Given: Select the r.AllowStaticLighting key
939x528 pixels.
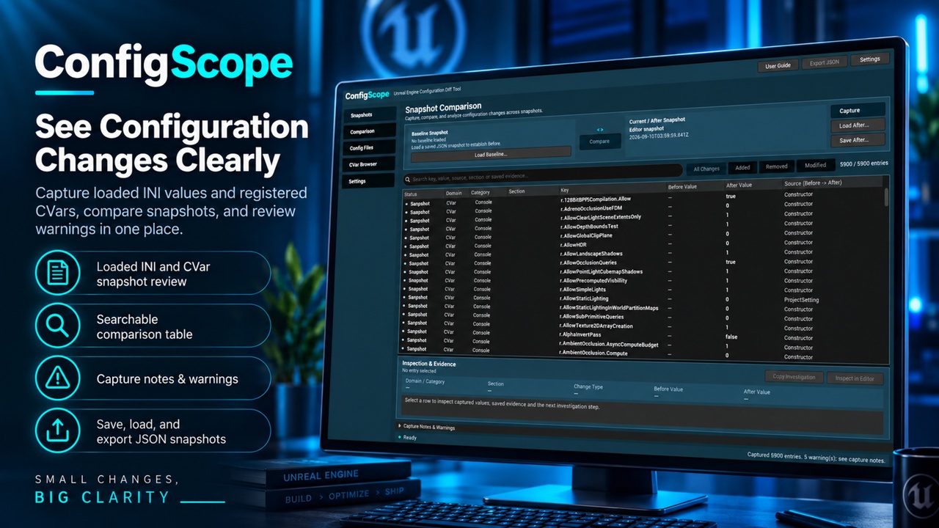Looking at the screenshot, I should click(586, 299).
